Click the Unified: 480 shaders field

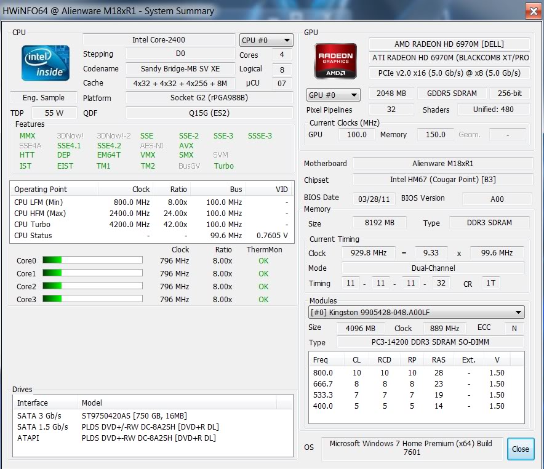tap(494, 110)
